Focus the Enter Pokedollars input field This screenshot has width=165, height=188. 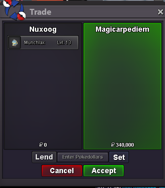83,157
